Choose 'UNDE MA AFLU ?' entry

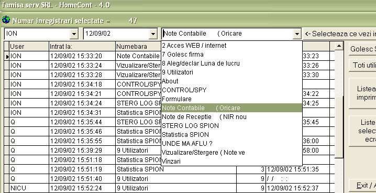[231, 143]
